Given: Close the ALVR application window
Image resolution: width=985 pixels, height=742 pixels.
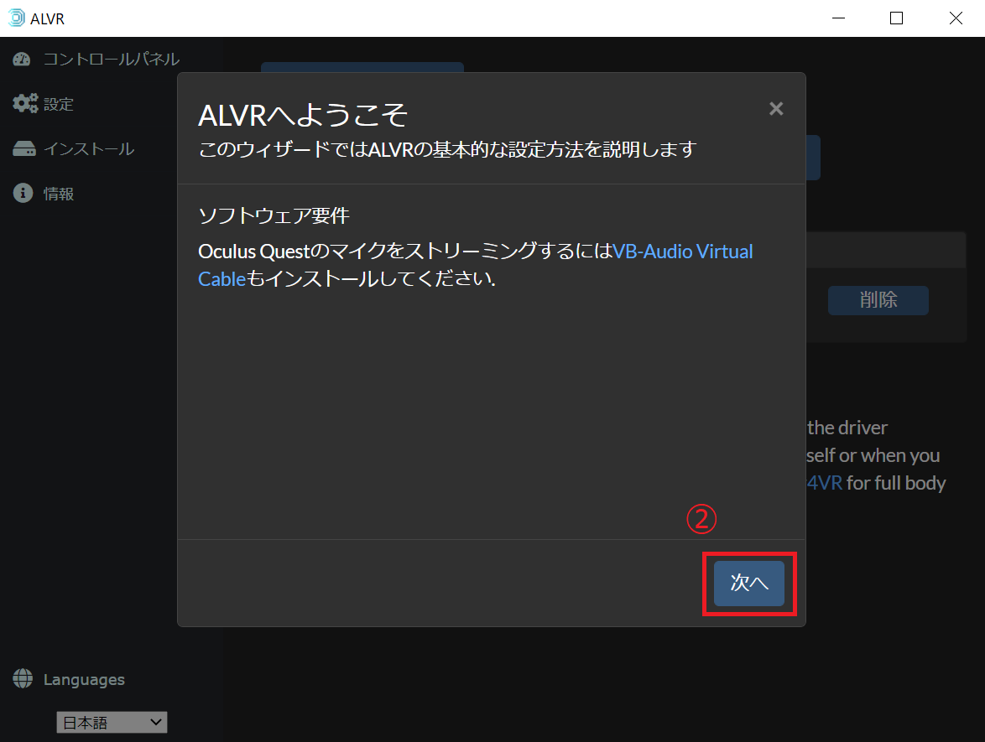Looking at the screenshot, I should coord(956,18).
